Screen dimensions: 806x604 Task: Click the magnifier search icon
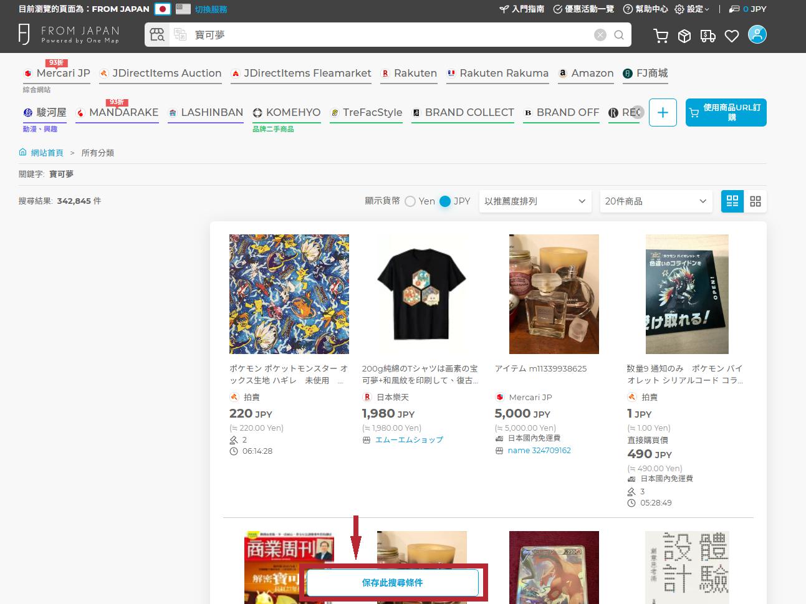[x=619, y=35]
